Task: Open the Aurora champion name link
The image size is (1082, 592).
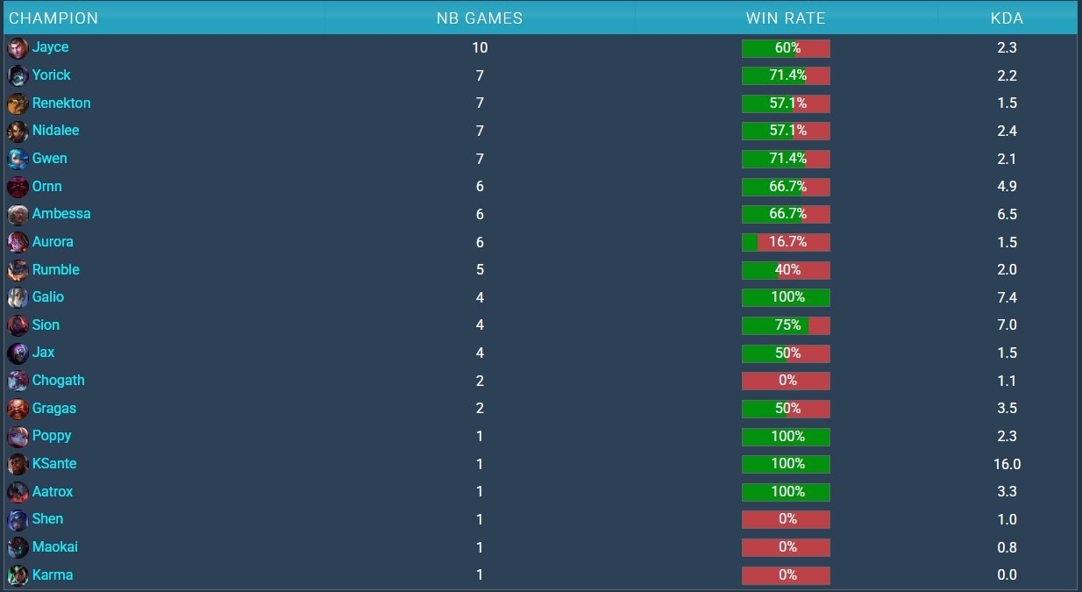Action: (53, 241)
